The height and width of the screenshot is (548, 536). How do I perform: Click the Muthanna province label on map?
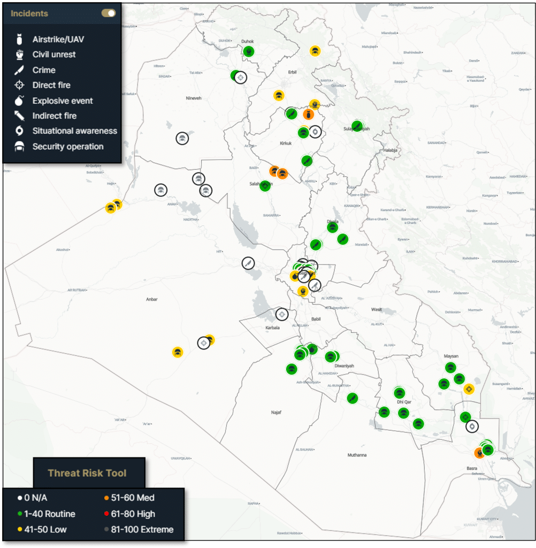357,455
